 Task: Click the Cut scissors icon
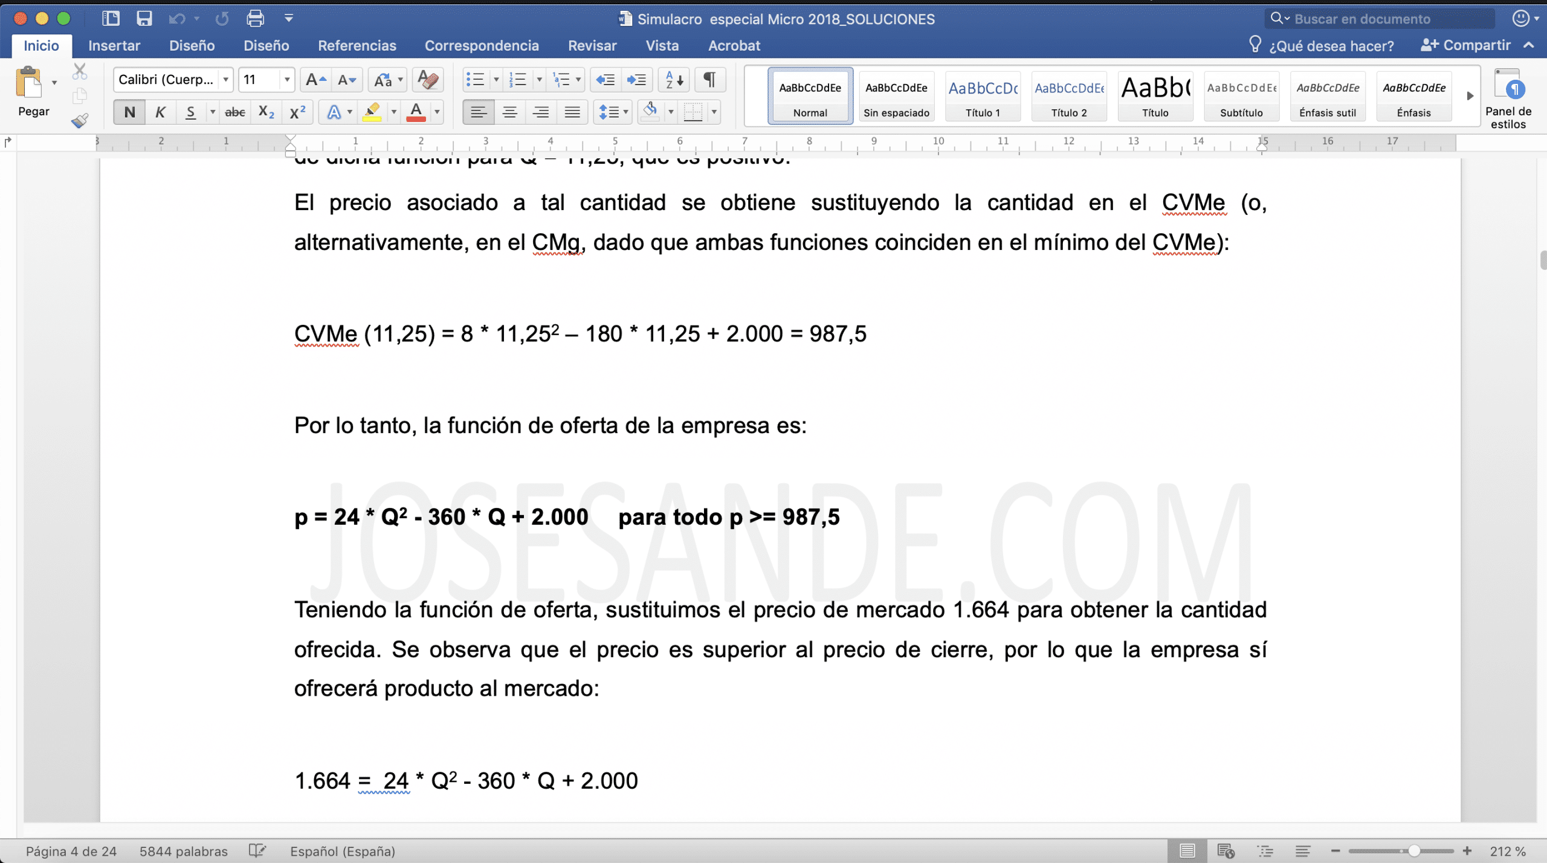coord(79,71)
